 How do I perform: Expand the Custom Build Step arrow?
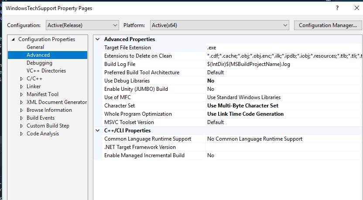21,126
